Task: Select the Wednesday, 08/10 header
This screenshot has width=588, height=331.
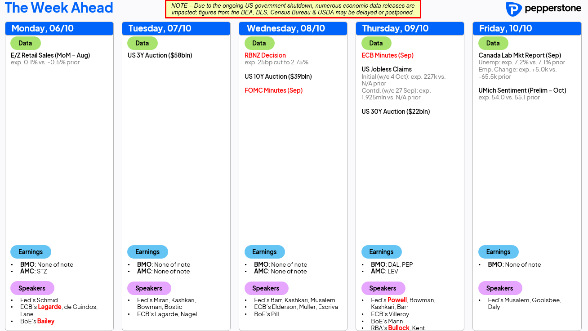Action: [293, 28]
